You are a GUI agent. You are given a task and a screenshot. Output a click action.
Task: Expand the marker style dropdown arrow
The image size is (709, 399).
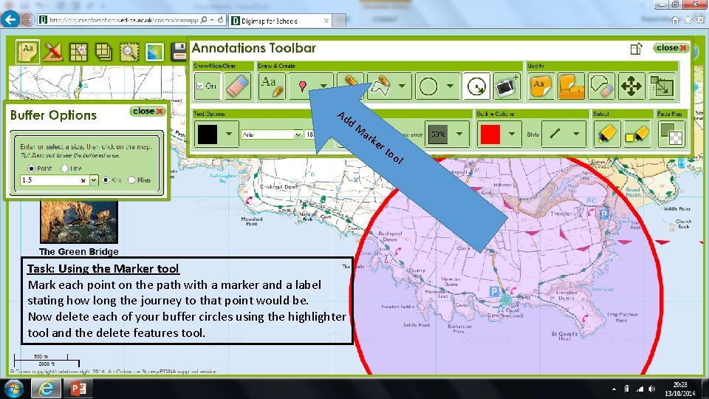pyautogui.click(x=323, y=86)
